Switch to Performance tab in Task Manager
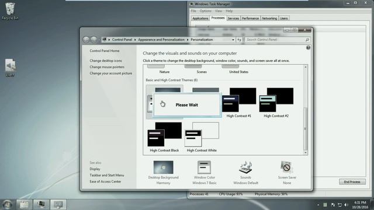Image resolution: width=374 pixels, height=210 pixels. (x=250, y=18)
